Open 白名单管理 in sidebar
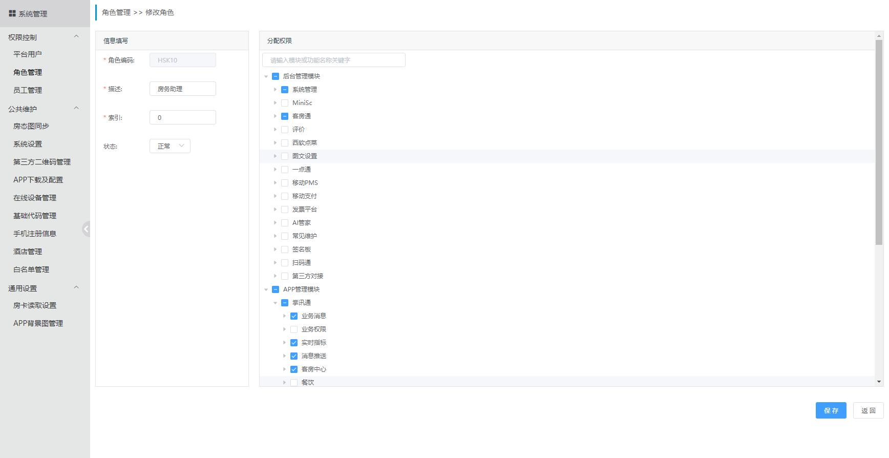 click(31, 269)
